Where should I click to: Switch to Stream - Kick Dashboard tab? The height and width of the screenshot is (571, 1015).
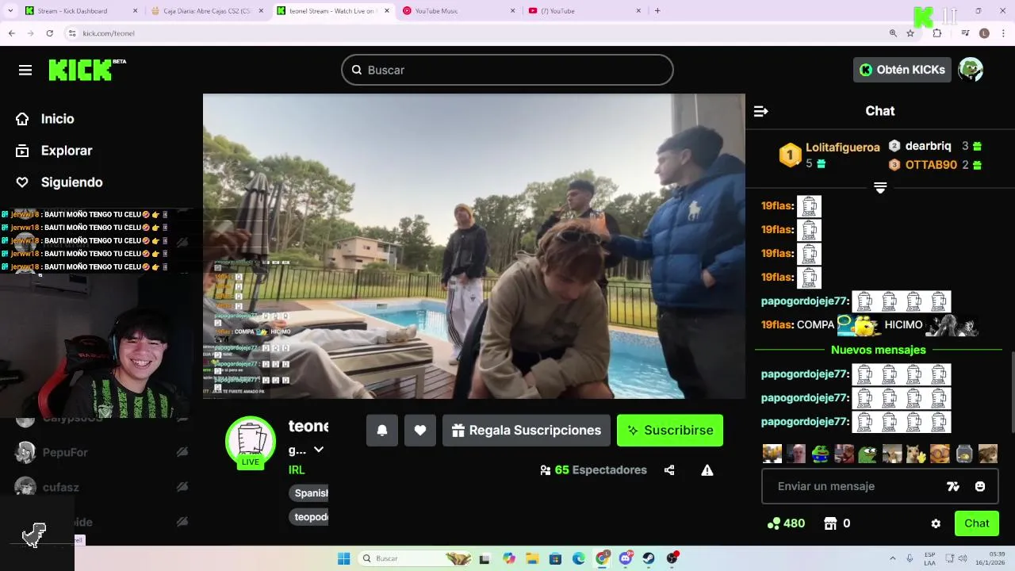[x=81, y=11]
